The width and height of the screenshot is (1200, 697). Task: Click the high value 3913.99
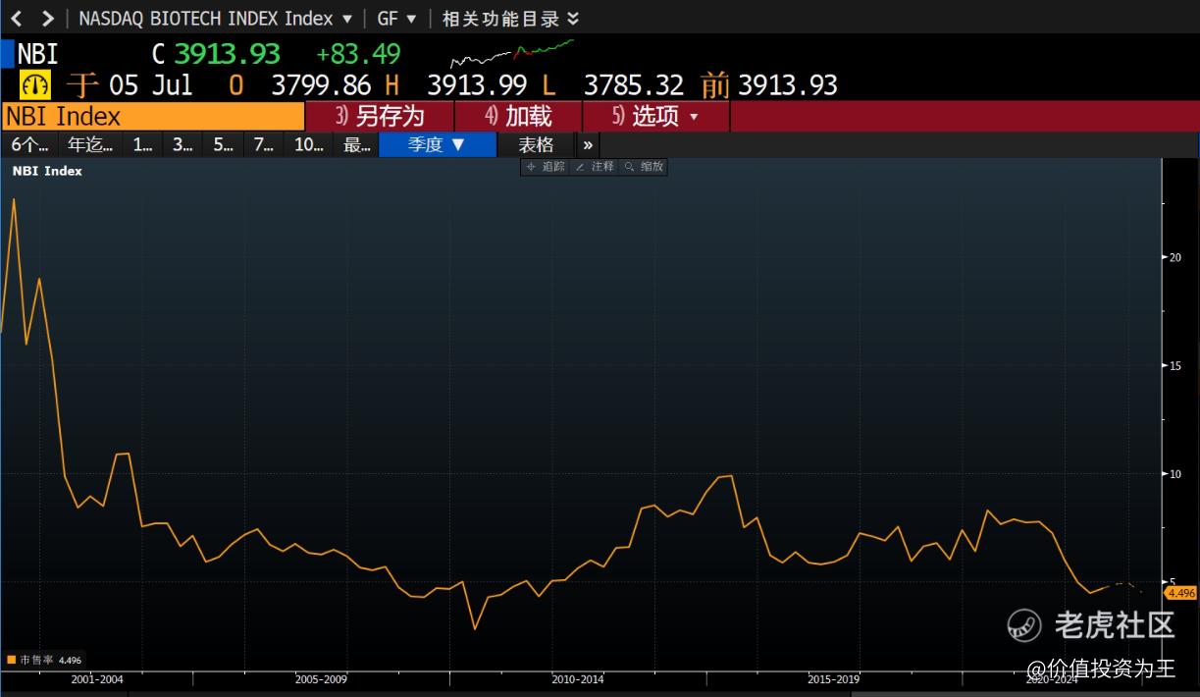coord(477,84)
